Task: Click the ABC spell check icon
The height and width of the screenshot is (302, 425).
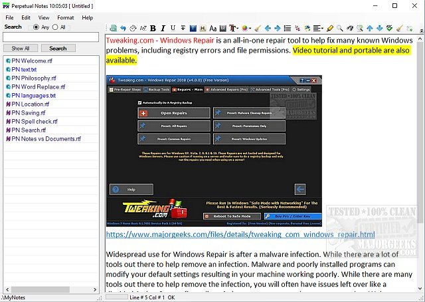Action: pyautogui.click(x=390, y=28)
